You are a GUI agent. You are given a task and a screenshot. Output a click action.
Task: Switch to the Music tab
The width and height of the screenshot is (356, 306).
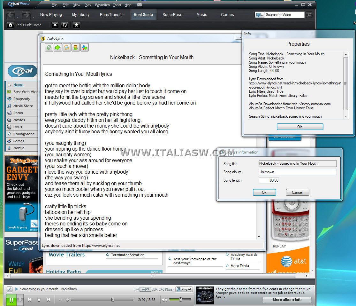201,15
